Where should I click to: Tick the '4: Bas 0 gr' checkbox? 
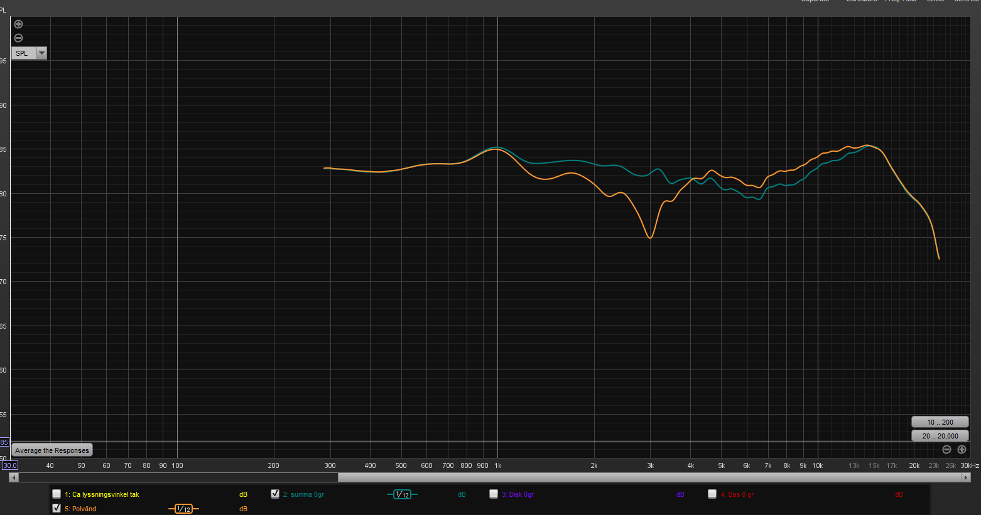[712, 494]
